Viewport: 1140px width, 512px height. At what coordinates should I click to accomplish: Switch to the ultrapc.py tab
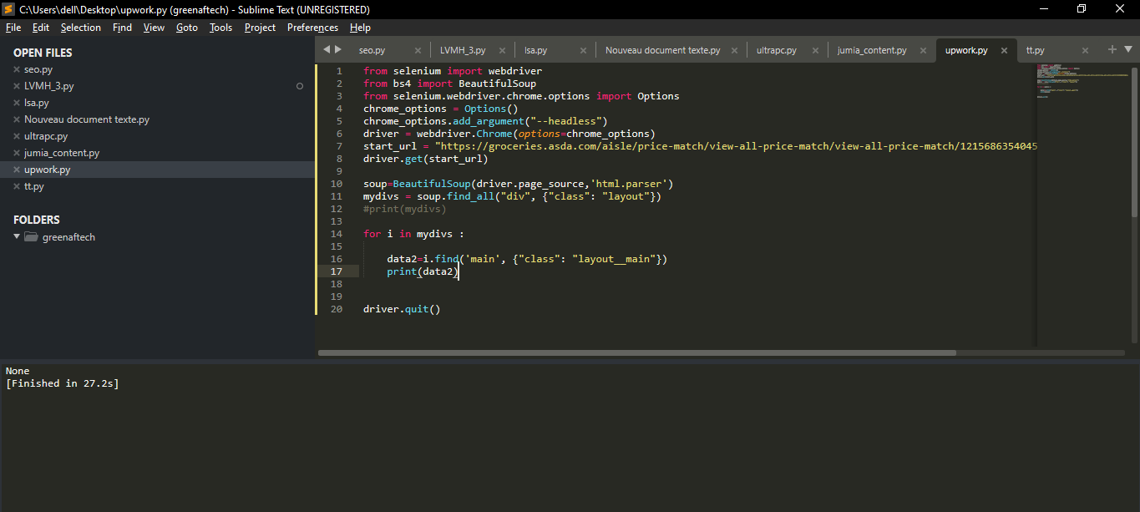coord(777,50)
